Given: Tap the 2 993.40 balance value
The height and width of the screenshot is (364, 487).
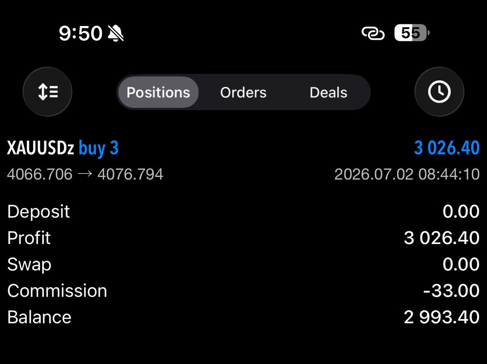Looking at the screenshot, I should pos(442,317).
